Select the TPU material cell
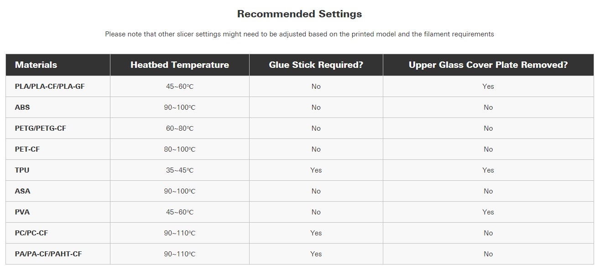 (x=22, y=170)
